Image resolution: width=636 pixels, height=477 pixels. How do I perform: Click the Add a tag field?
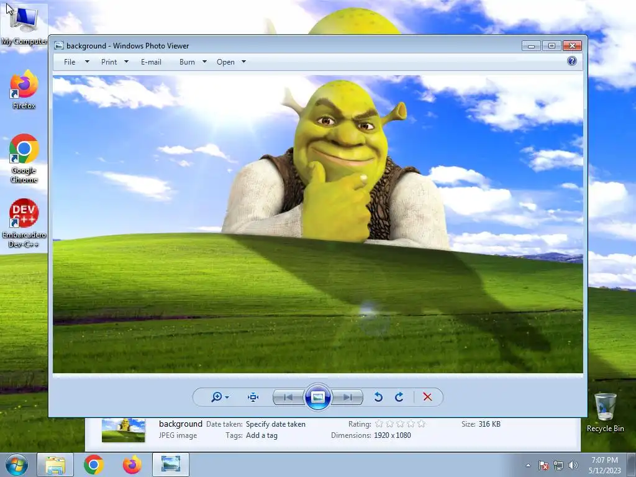tap(261, 435)
